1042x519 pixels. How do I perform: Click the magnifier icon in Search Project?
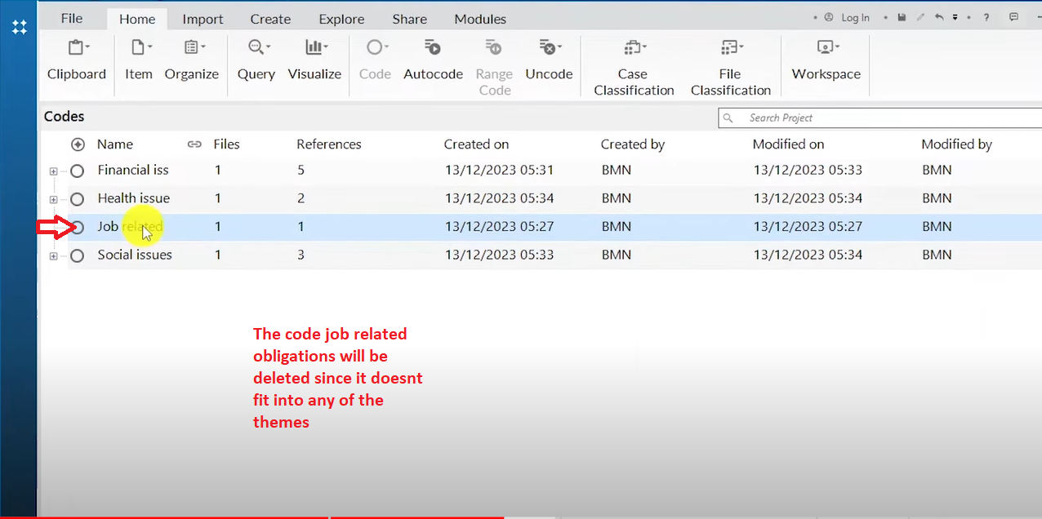point(728,118)
